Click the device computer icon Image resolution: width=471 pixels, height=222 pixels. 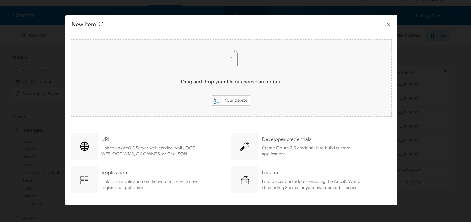(217, 101)
